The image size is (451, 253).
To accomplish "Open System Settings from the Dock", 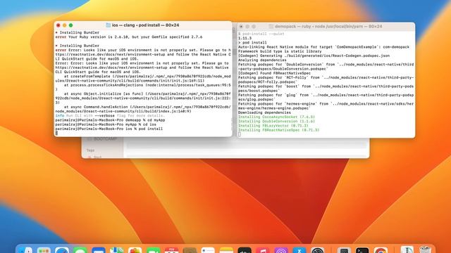I will pos(318,250).
